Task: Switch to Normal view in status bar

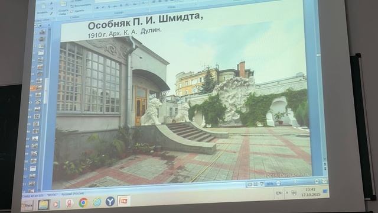Action: 250,185
